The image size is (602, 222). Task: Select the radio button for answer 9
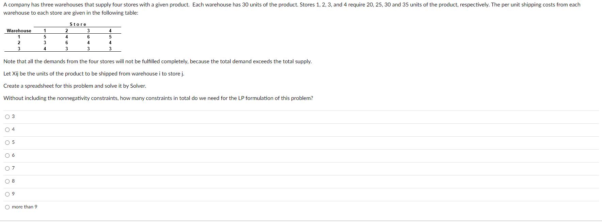point(7,194)
